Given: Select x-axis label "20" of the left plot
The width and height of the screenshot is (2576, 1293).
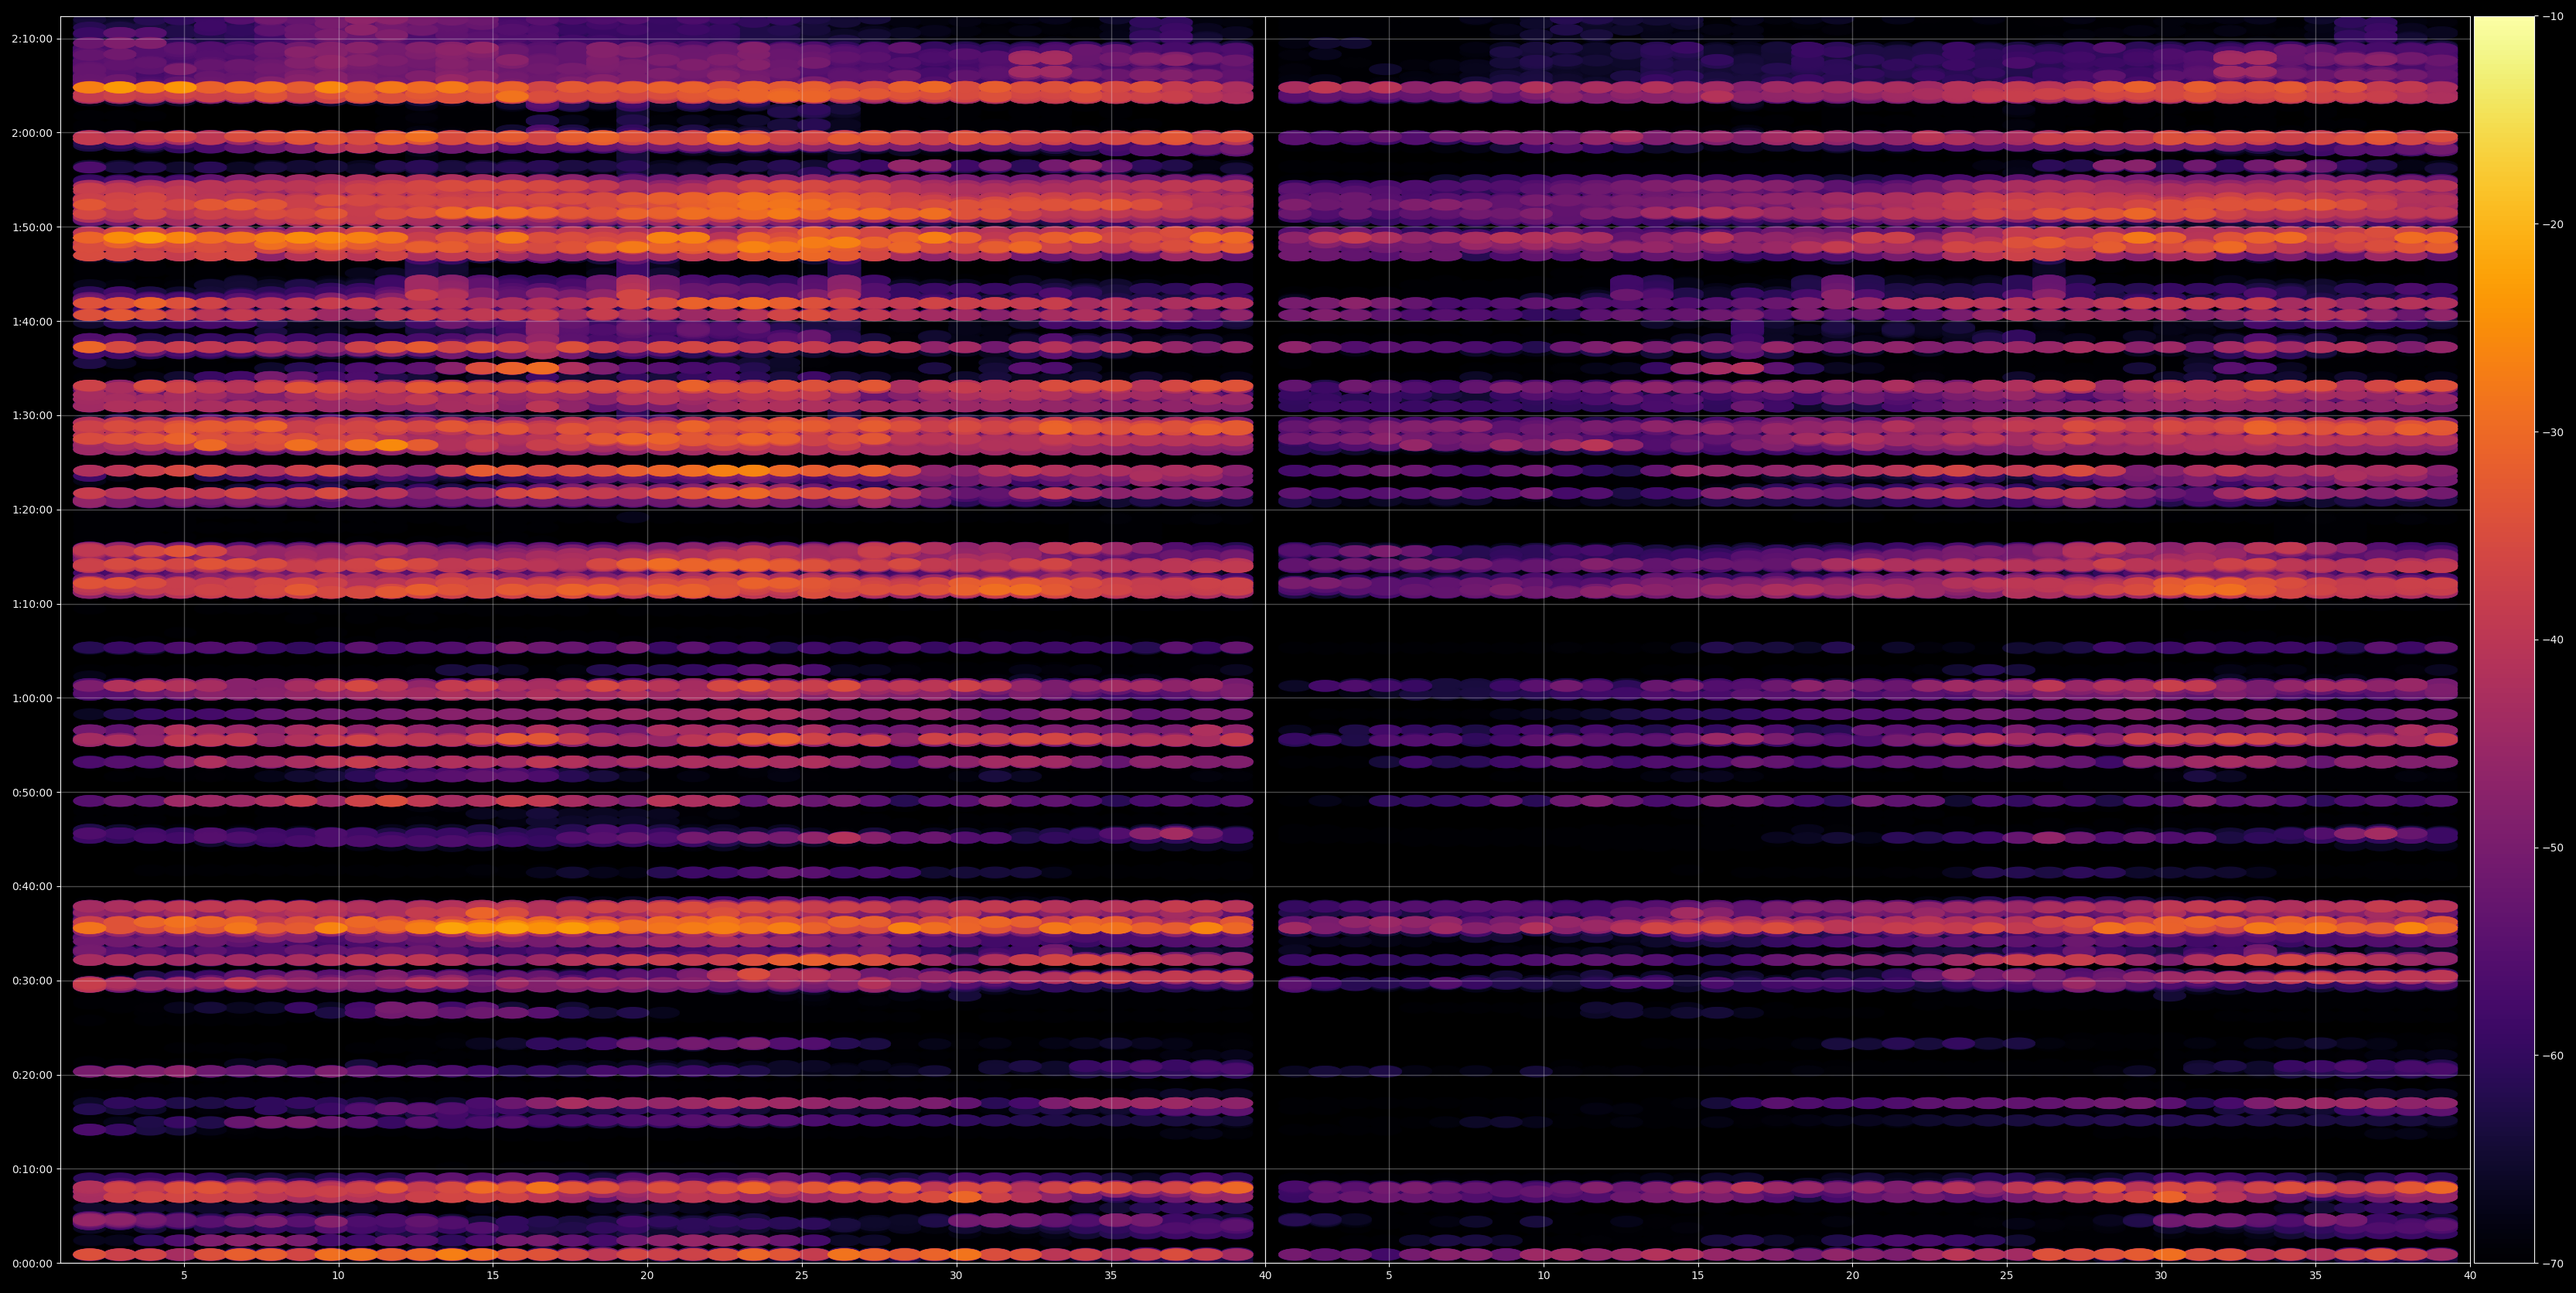Looking at the screenshot, I should [x=647, y=1276].
